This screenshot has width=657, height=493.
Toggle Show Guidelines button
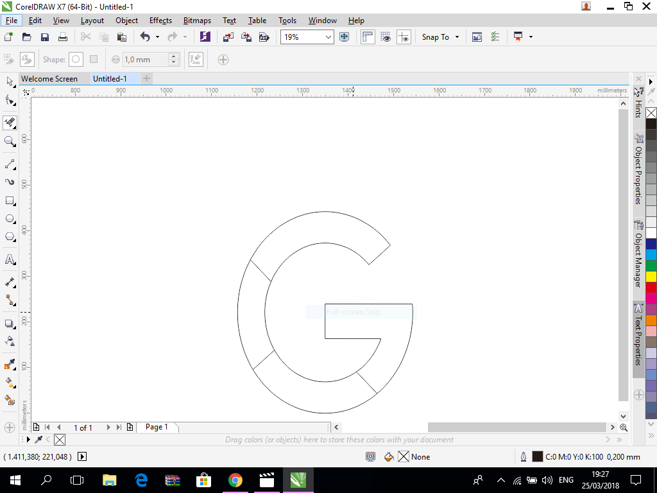click(404, 37)
